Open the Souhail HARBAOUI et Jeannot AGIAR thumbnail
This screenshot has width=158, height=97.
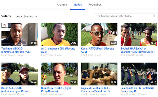pos(139,35)
